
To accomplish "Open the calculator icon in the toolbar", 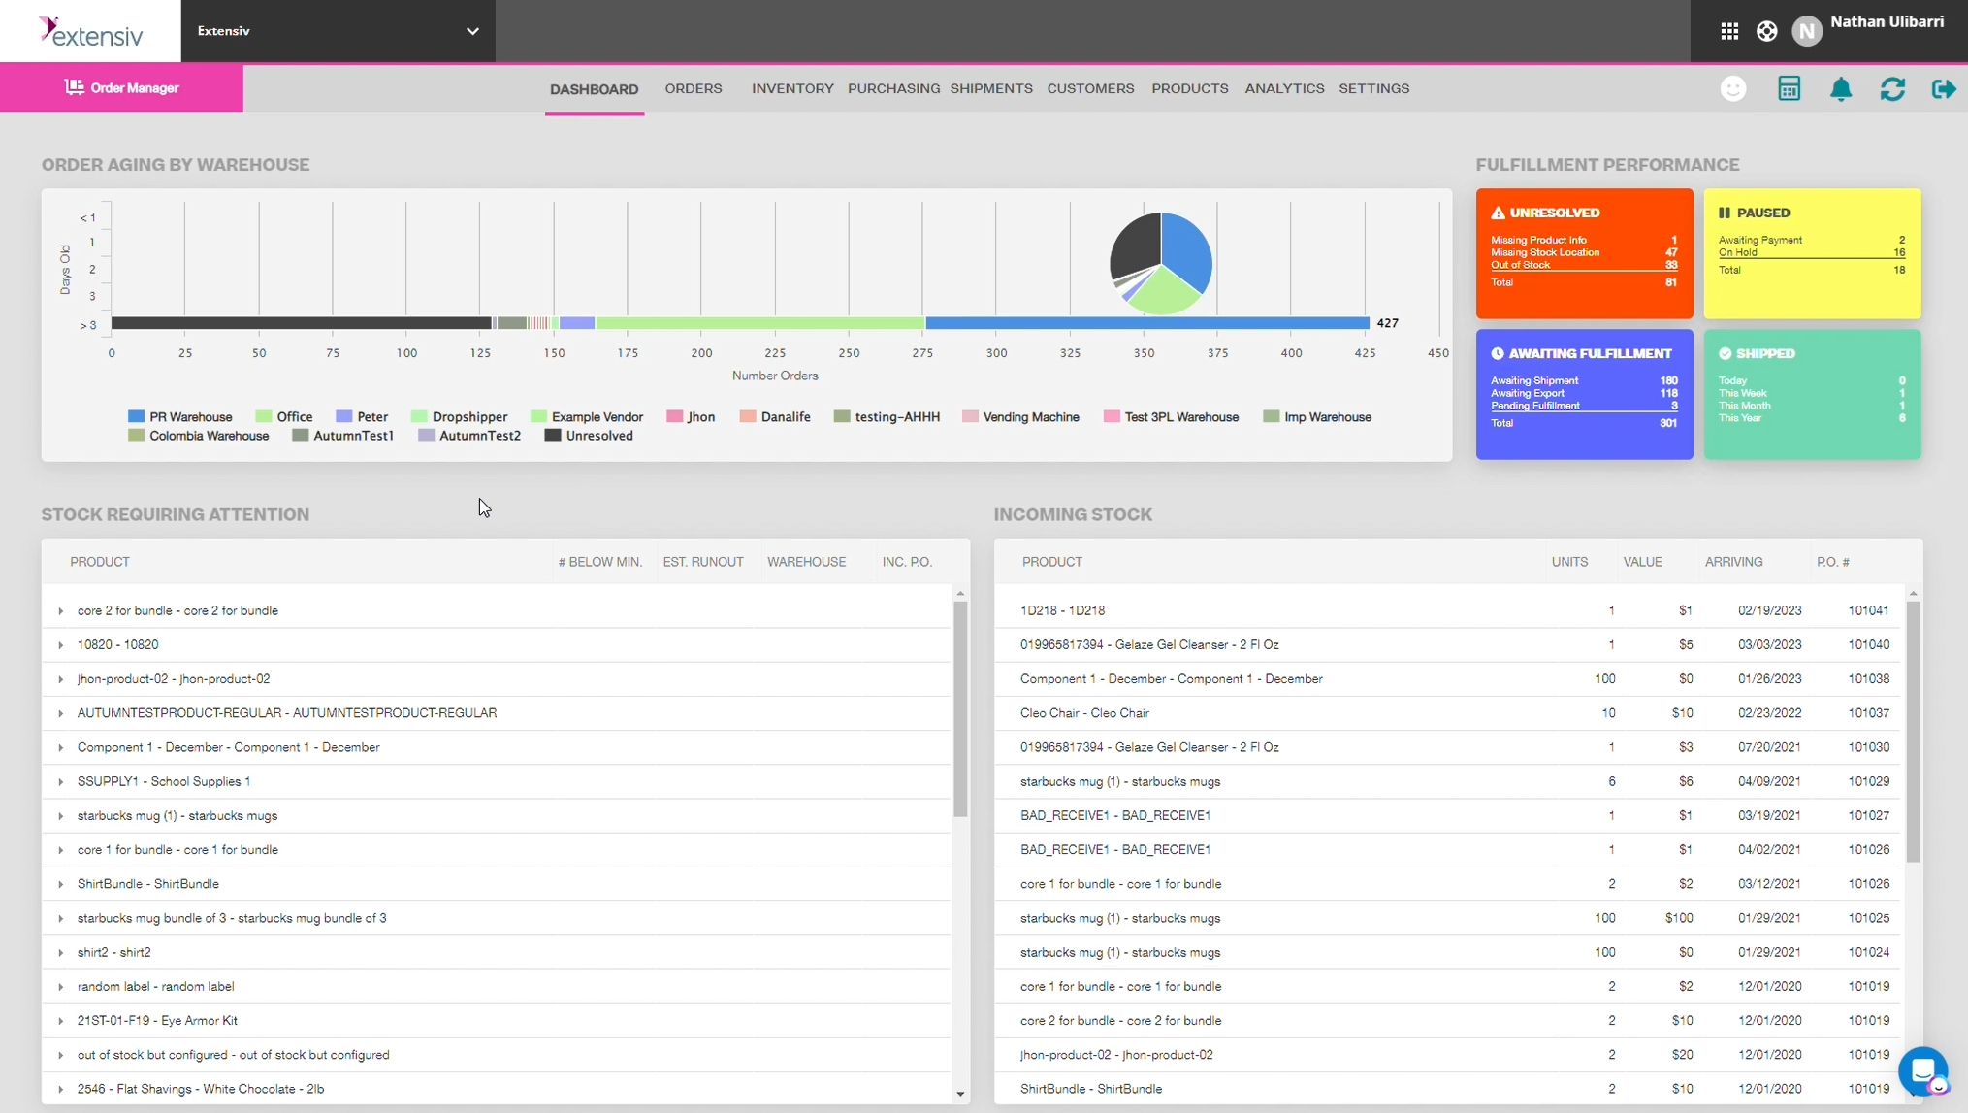I will click(x=1789, y=88).
